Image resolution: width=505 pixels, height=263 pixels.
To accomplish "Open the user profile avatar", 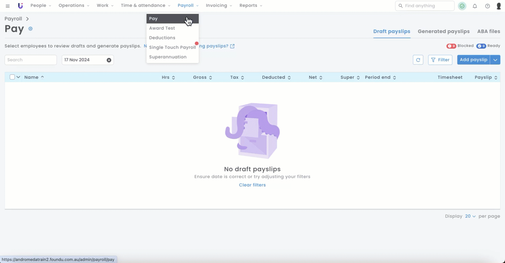I will click(x=498, y=6).
